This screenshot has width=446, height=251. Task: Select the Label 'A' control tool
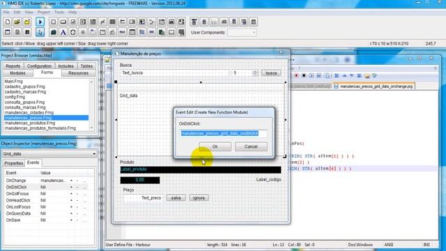63,33
